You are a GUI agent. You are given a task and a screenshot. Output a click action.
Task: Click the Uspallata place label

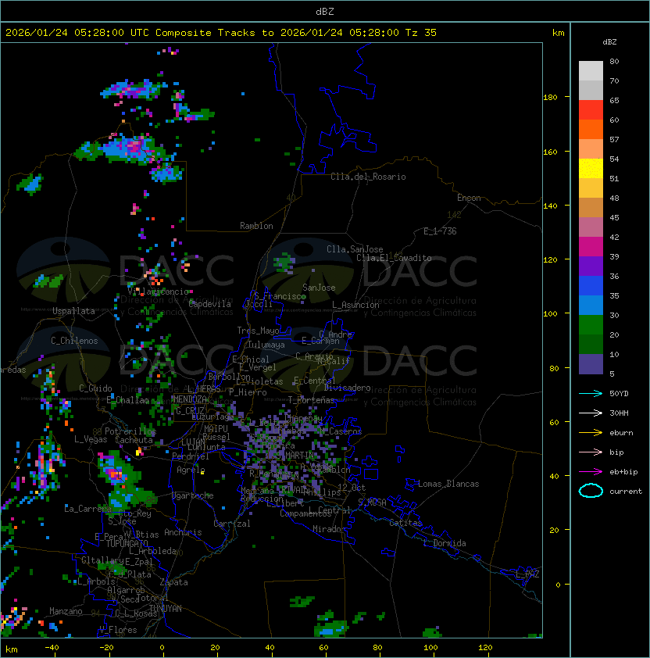pos(73,311)
